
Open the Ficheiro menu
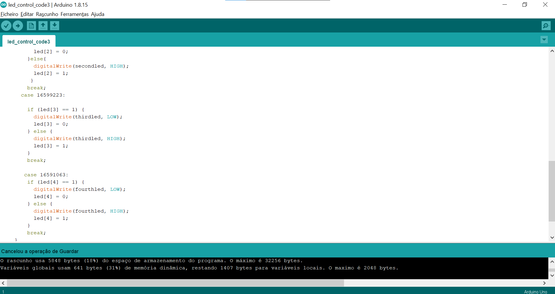tap(9, 14)
